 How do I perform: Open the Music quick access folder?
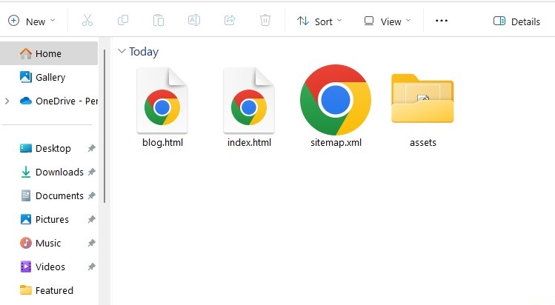(40, 243)
